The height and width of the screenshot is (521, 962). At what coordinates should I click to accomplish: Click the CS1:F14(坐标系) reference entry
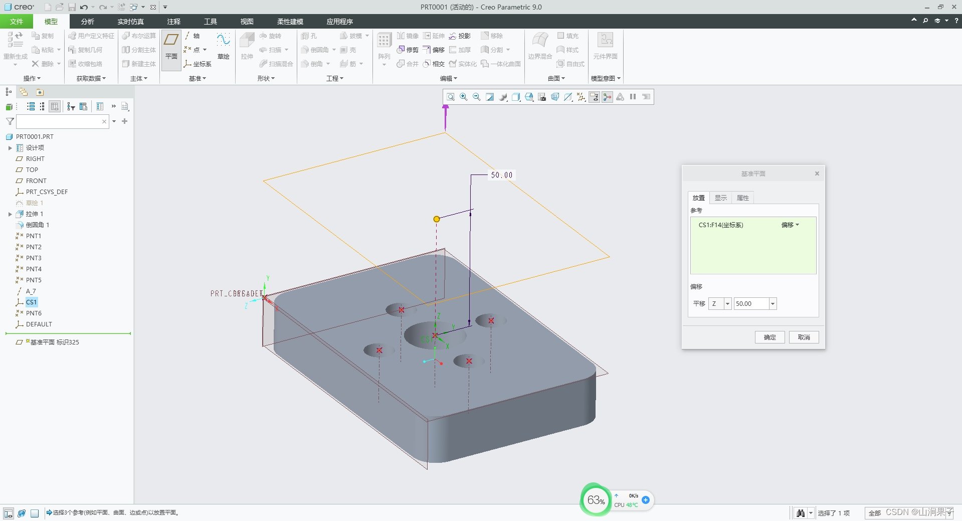721,225
